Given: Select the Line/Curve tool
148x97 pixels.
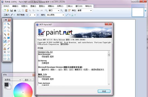Looking at the screenshot, I should coord(9,52).
